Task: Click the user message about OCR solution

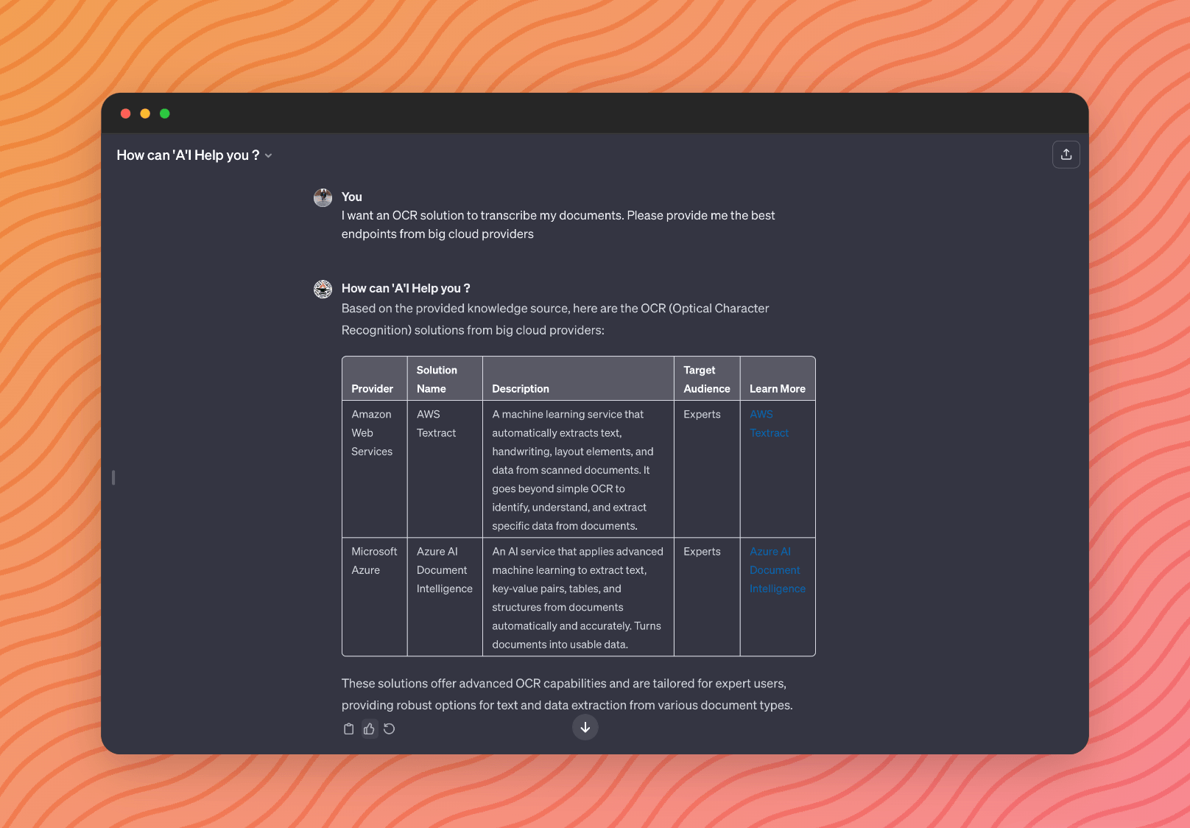Action: (x=558, y=225)
